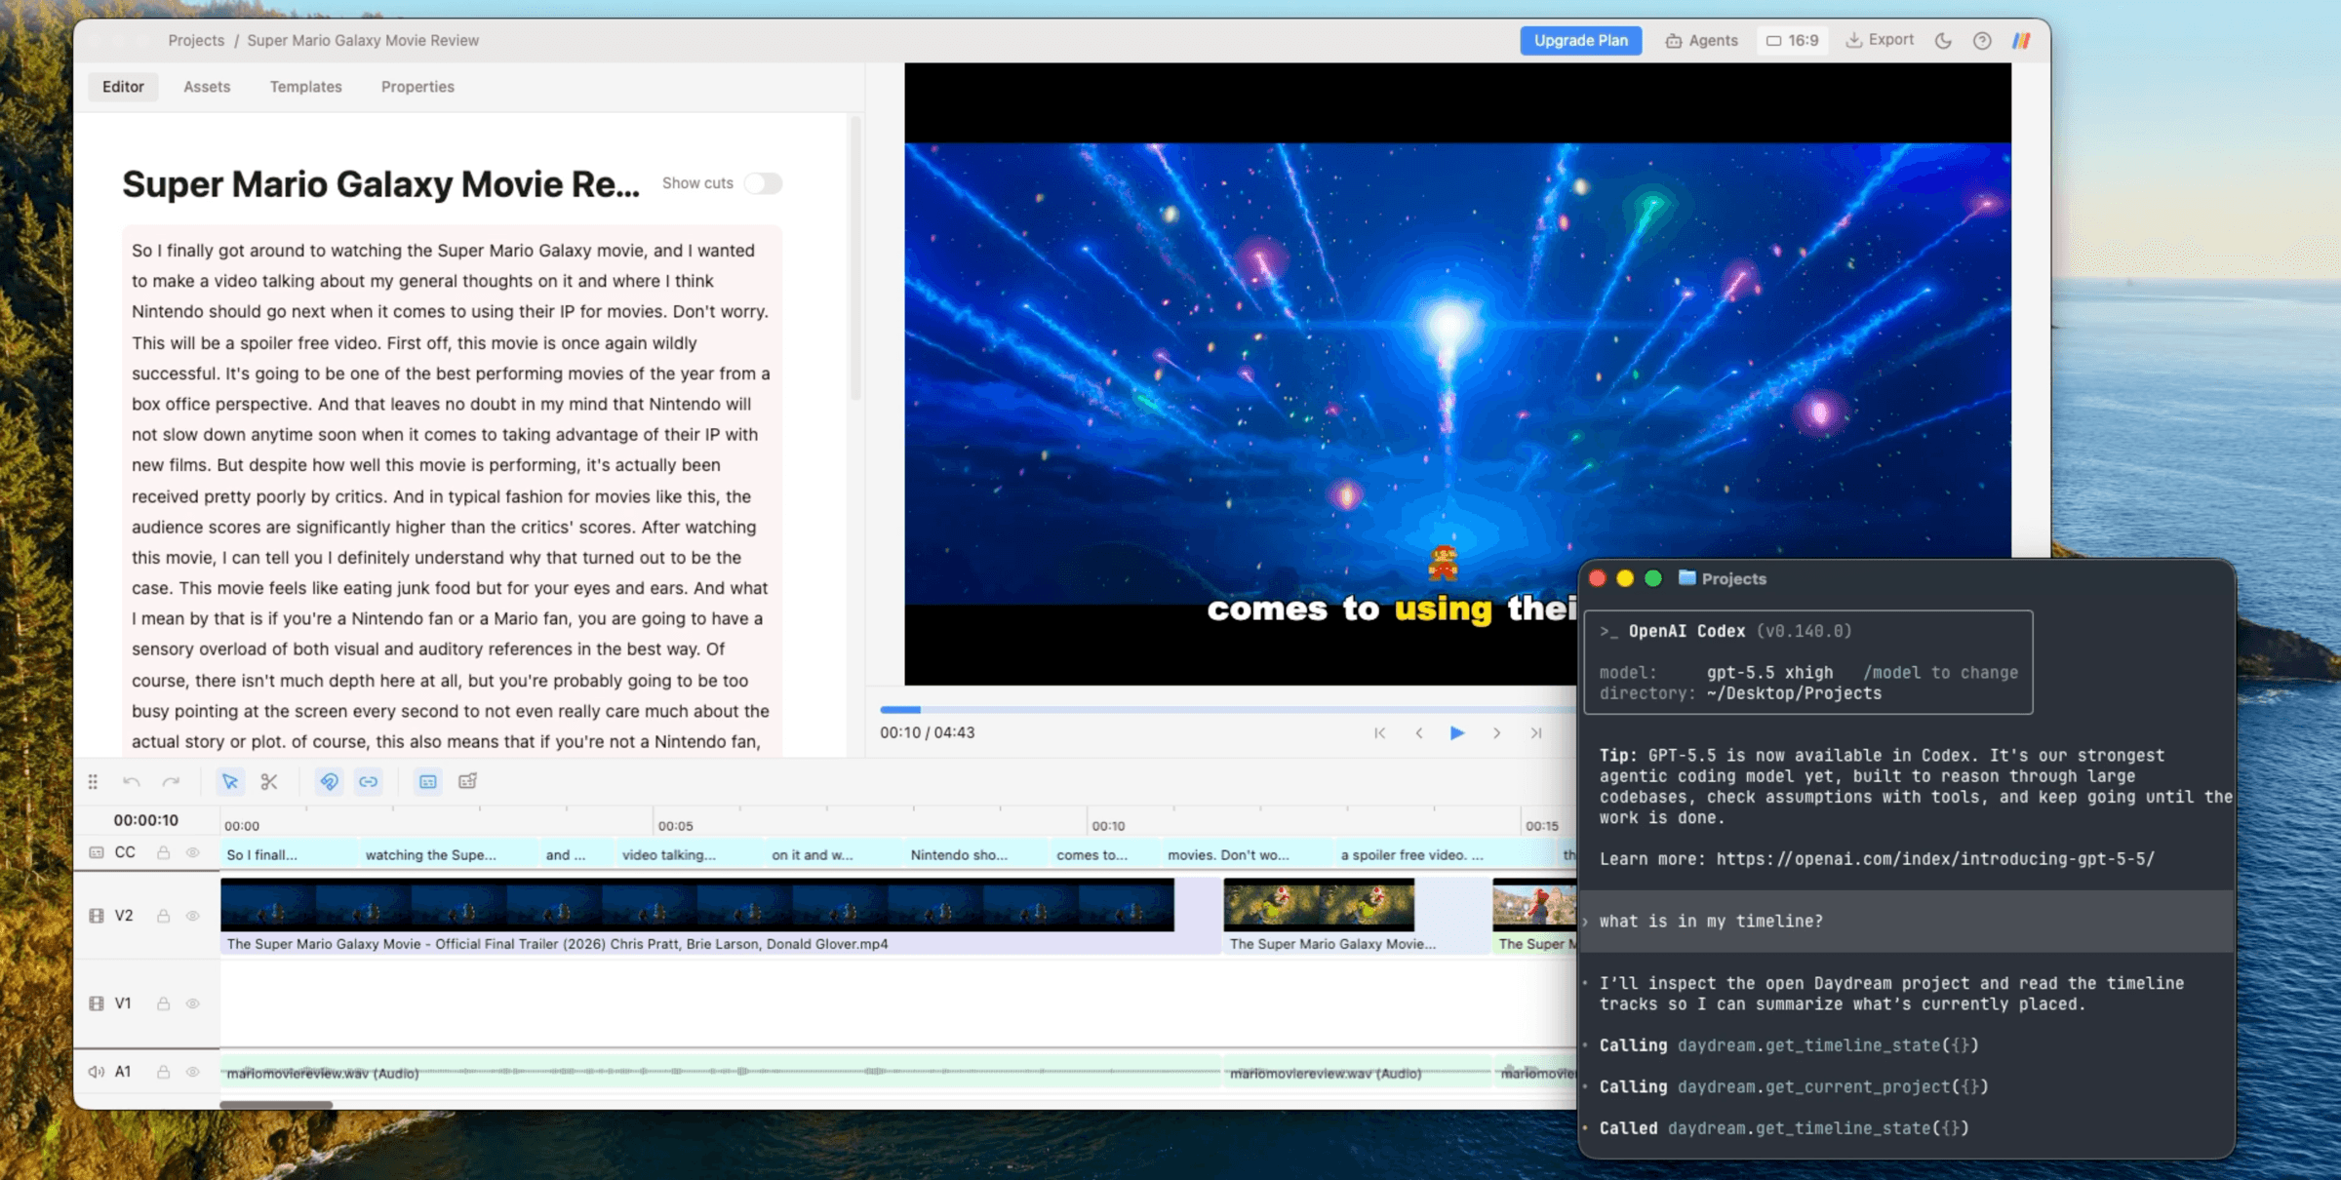Toggle the snapping magnet tool
Viewport: 2341px width, 1180px height.
(330, 781)
